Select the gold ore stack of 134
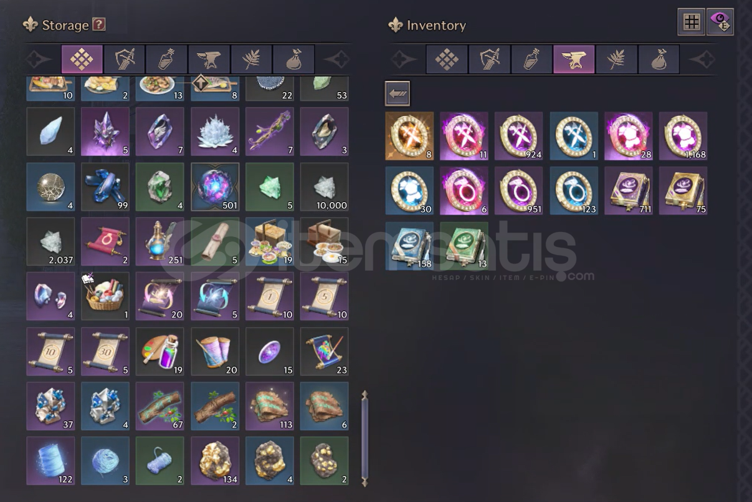752x502 pixels. 215,461
